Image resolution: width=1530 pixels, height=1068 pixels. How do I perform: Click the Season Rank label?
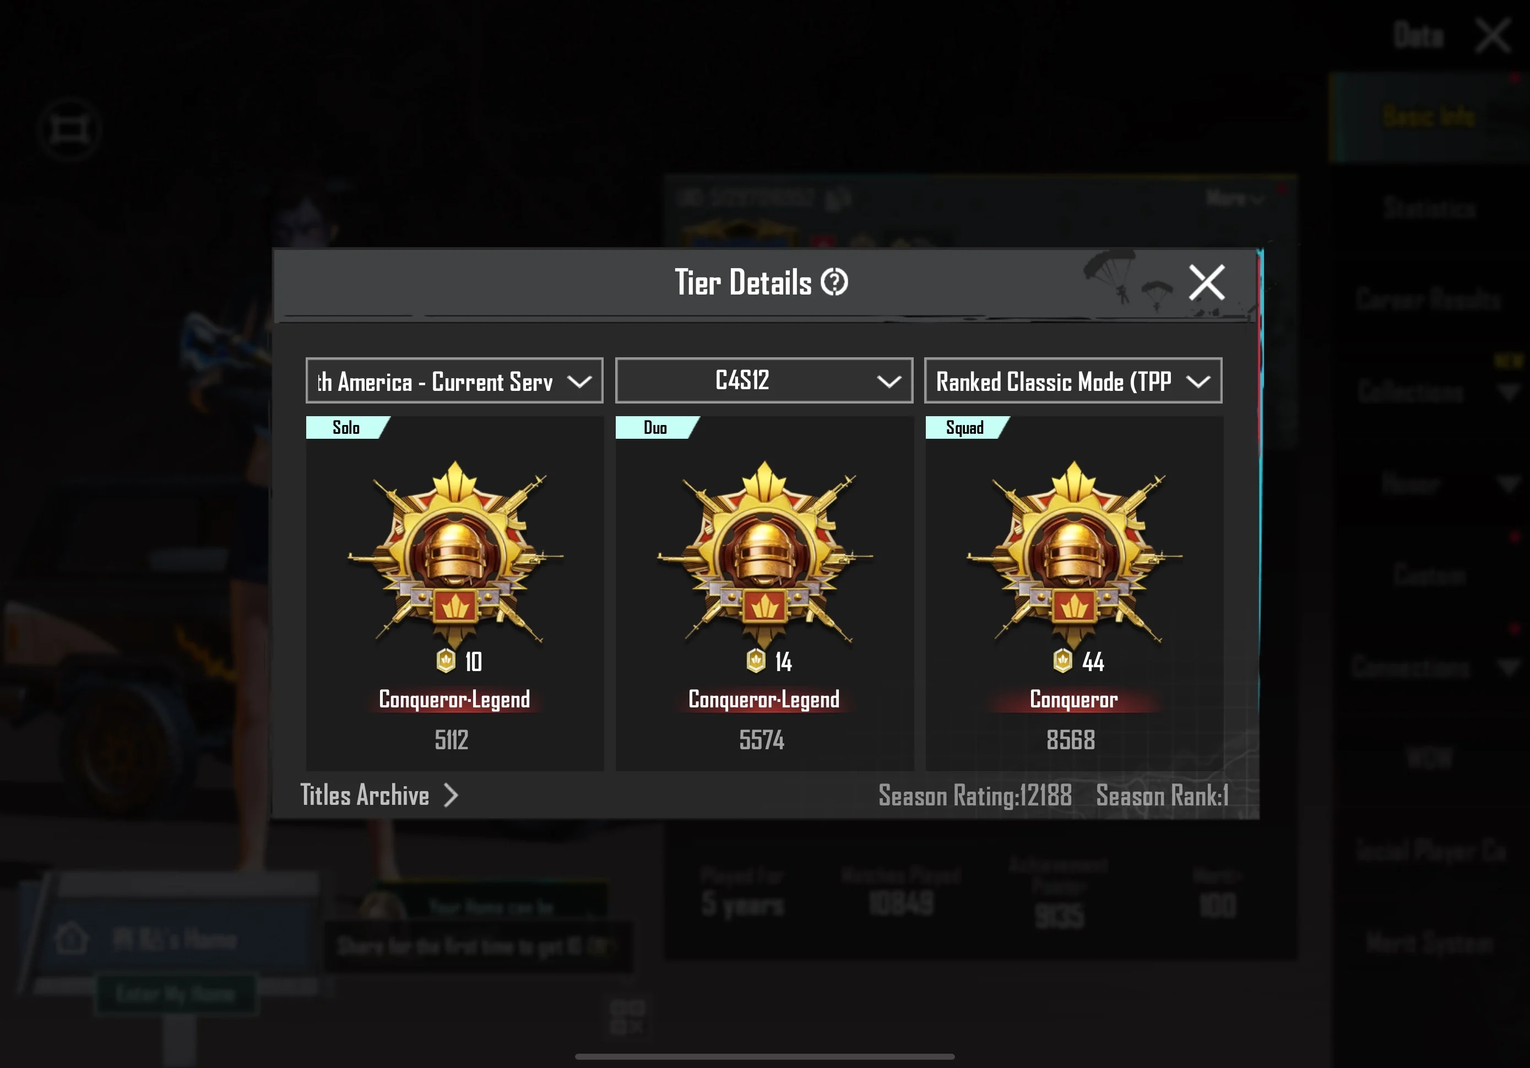point(1162,795)
